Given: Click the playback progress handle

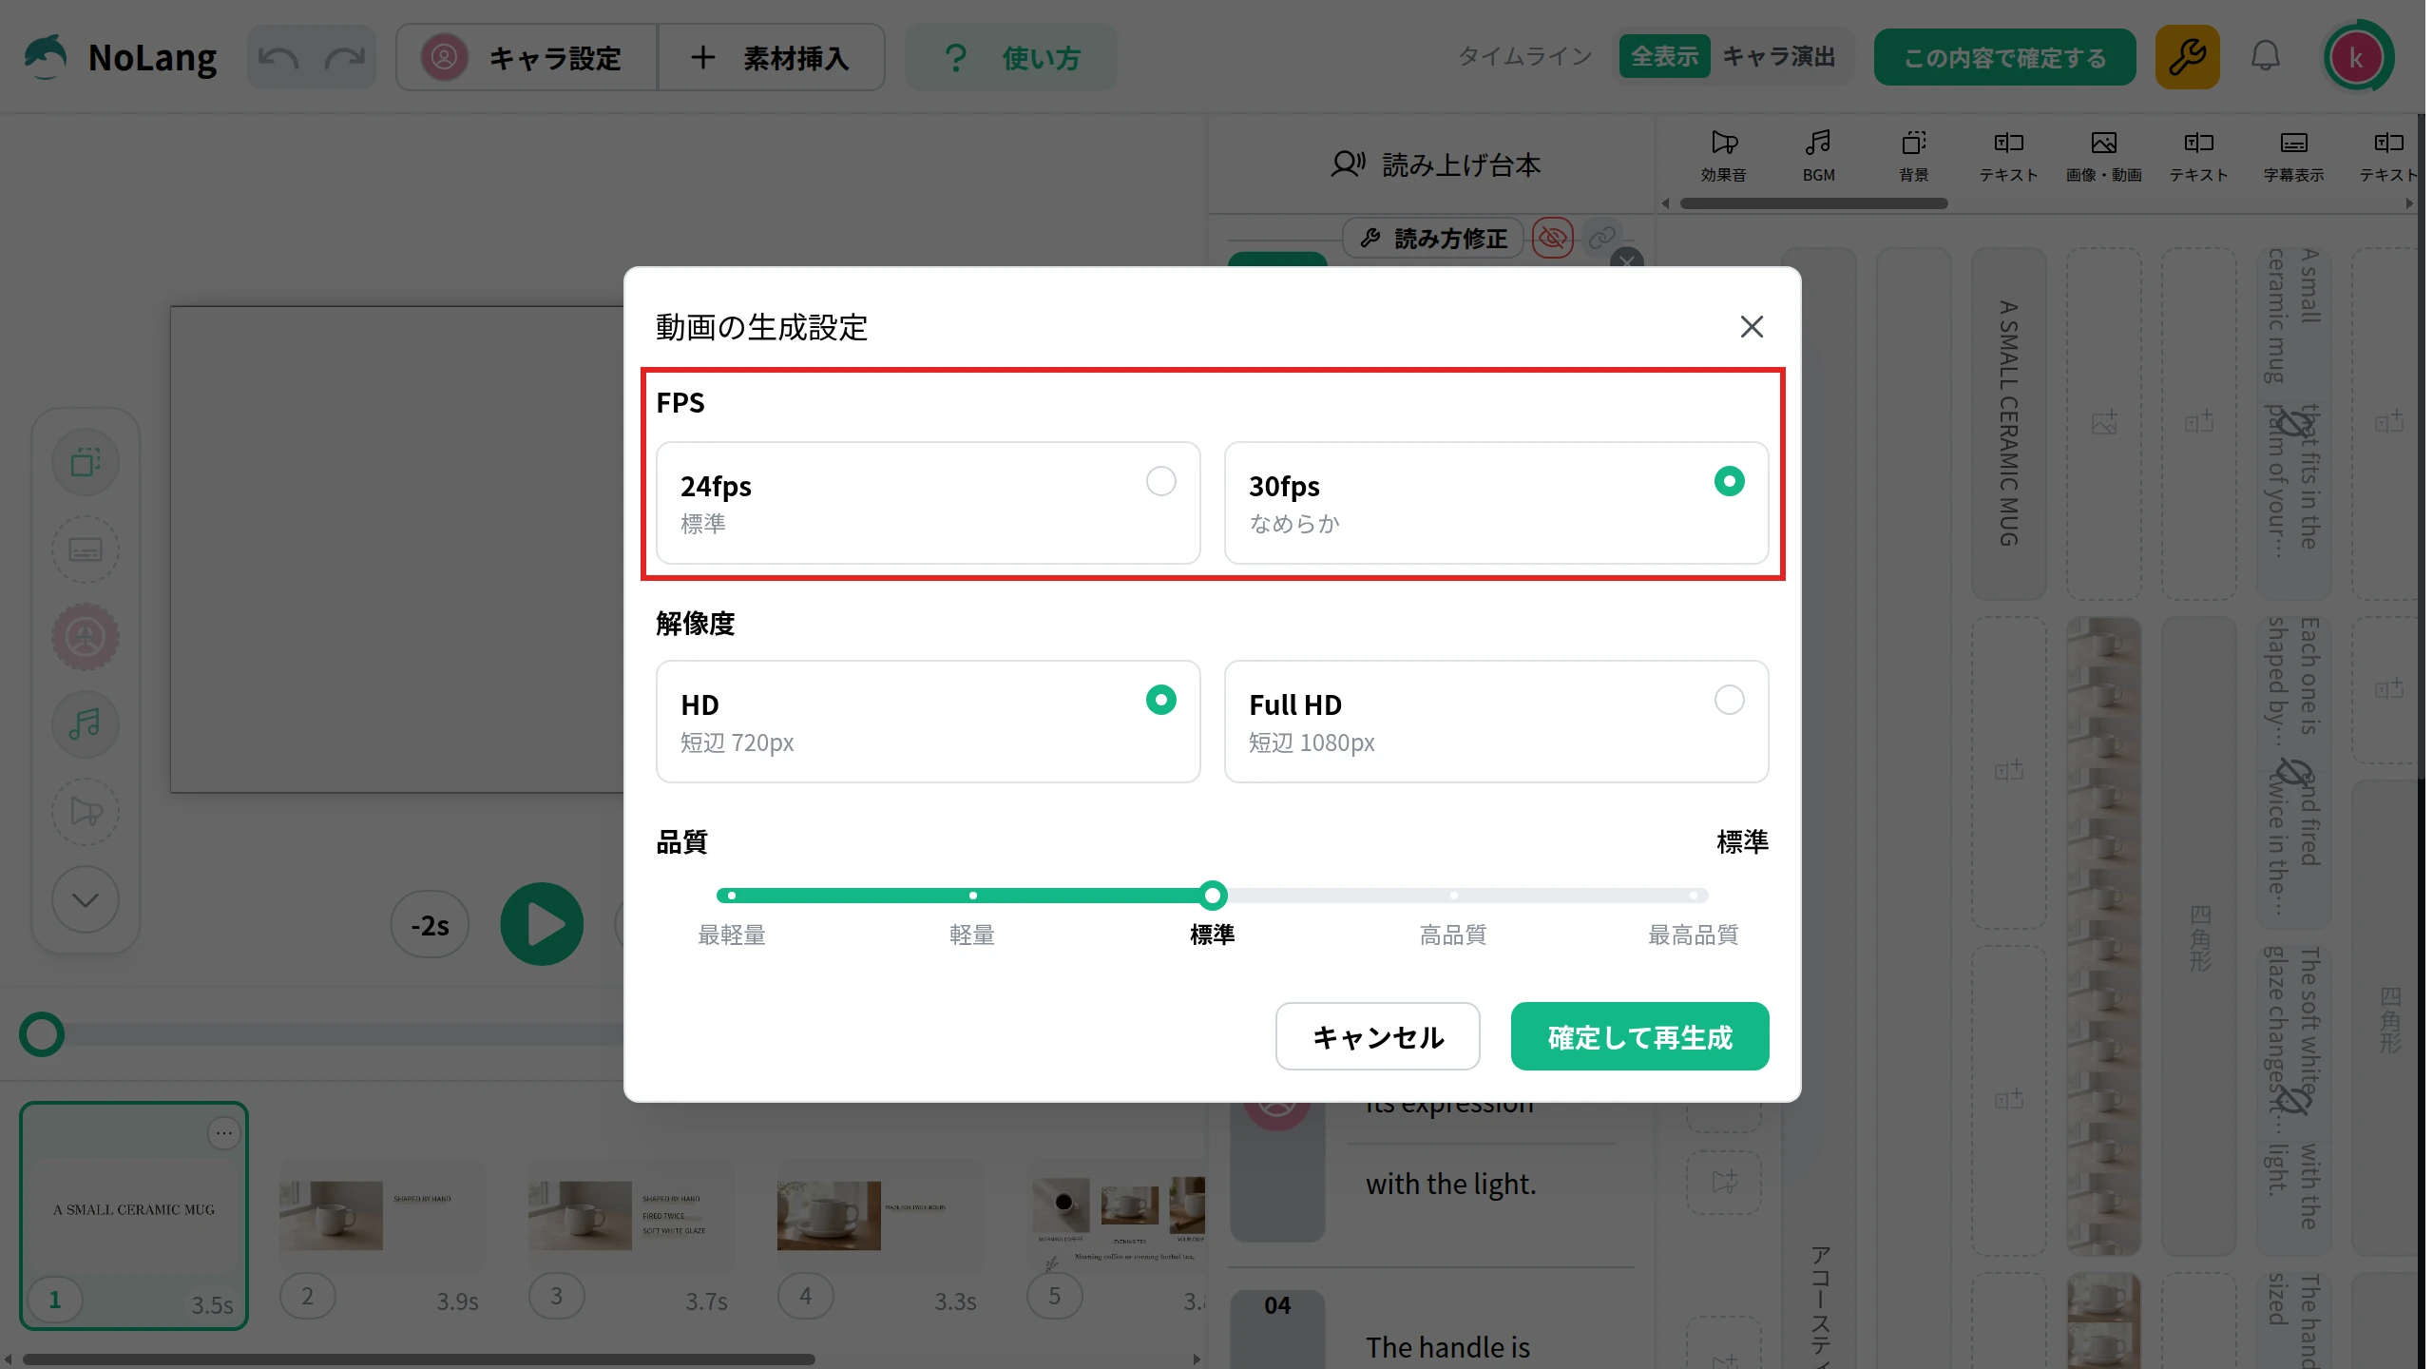Looking at the screenshot, I should point(42,1034).
